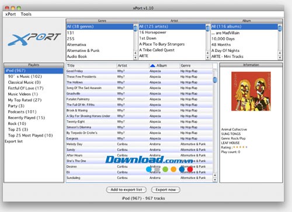Select the Classical Music (0) playlist

click(34, 82)
